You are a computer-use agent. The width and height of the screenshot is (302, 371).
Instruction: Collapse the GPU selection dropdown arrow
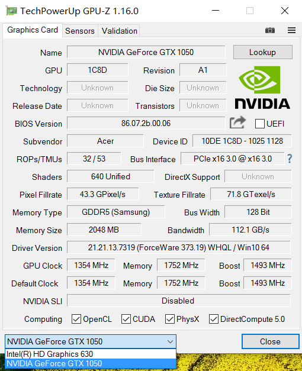pyautogui.click(x=170, y=341)
